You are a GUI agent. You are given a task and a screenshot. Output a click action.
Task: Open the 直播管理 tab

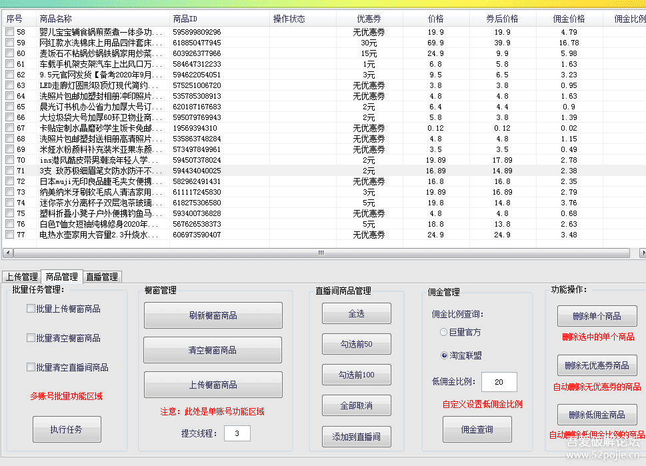(x=102, y=277)
